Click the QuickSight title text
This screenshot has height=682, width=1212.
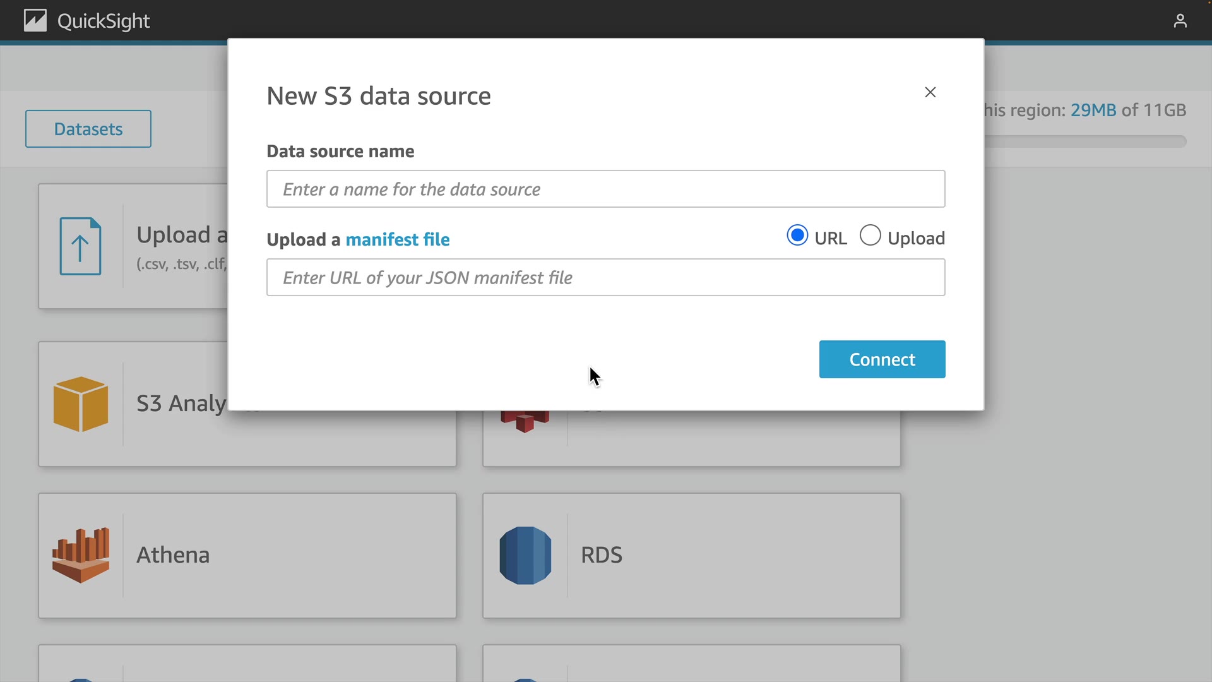(104, 21)
